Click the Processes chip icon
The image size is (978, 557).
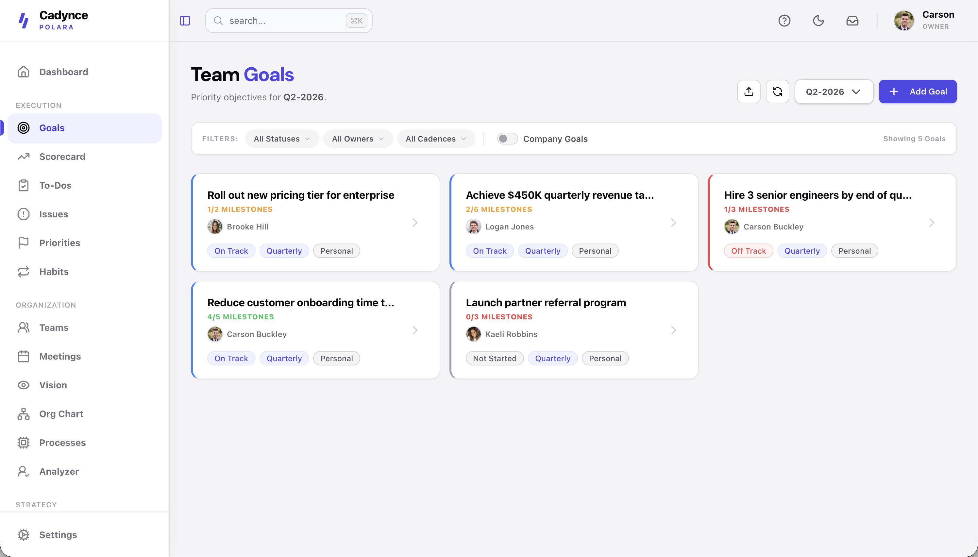(x=23, y=443)
